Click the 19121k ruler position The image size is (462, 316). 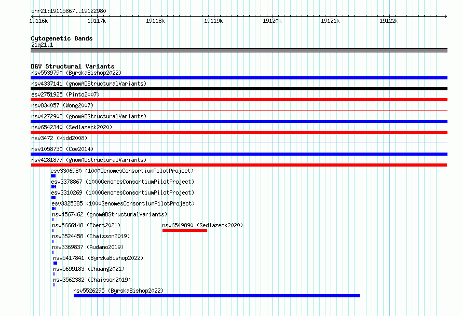click(x=330, y=21)
